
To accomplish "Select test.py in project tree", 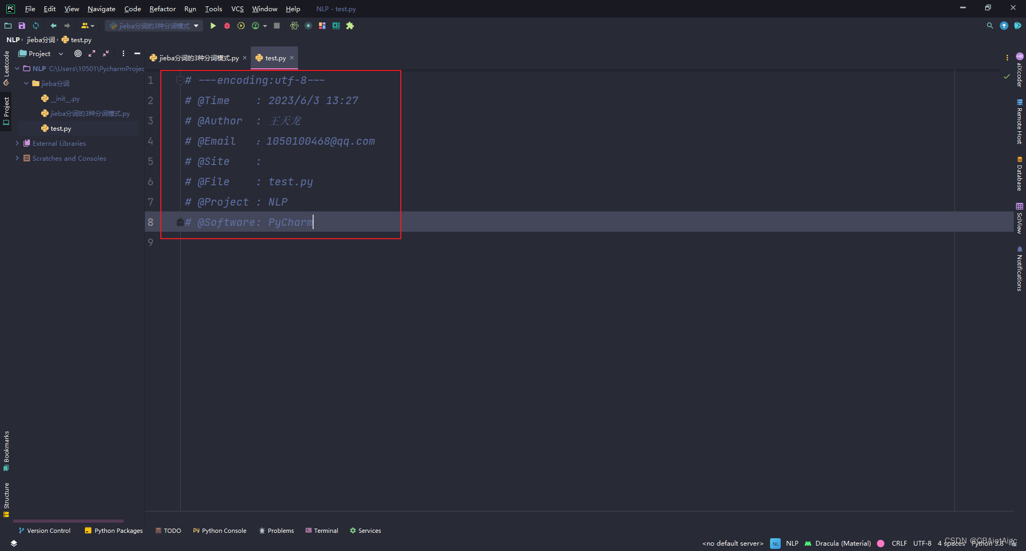I will 56,128.
